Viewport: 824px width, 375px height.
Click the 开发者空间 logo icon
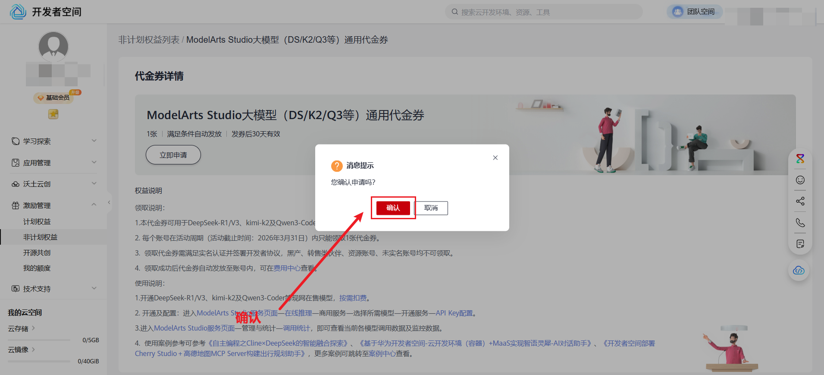tap(18, 12)
